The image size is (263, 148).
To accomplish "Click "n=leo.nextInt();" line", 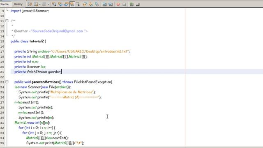I will (x=27, y=102).
